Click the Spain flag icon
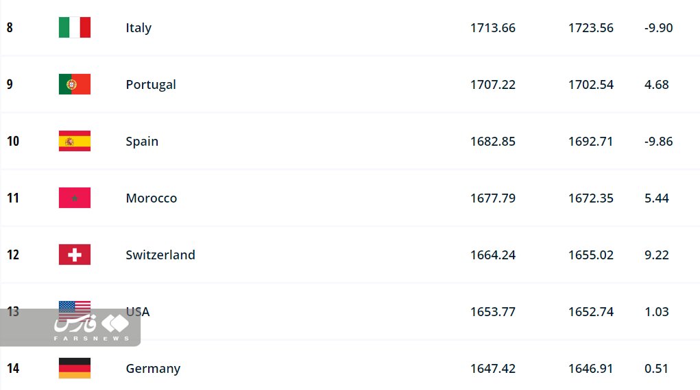Screen dimensions: 700x390 pos(74,142)
